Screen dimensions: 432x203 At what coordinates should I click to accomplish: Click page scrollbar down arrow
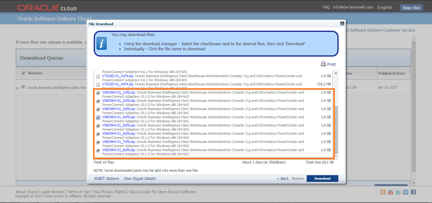pyautogui.click(x=414, y=183)
